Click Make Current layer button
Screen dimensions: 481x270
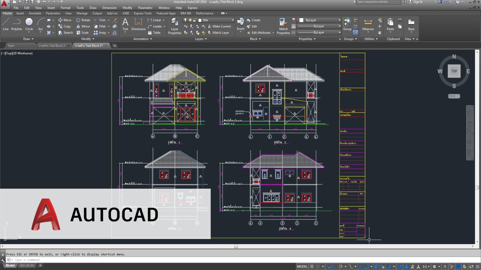click(219, 27)
